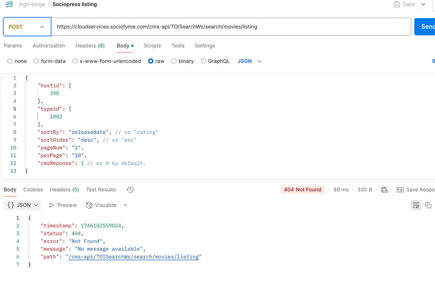
Task: Select the form-data radio option
Action: point(36,61)
